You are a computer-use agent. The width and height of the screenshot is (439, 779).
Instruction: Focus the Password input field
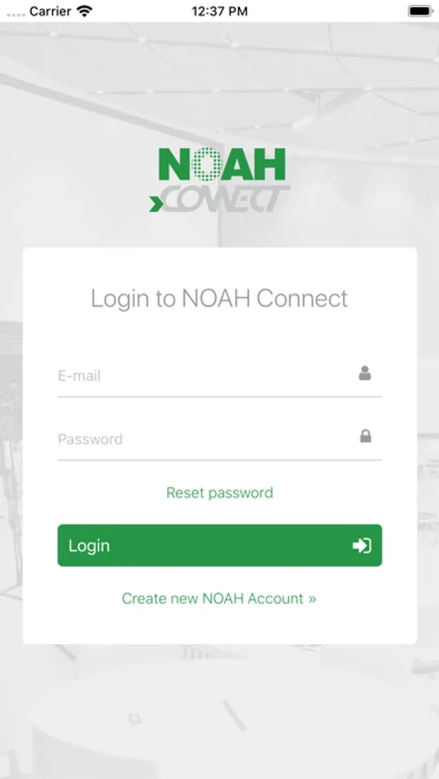tap(220, 439)
